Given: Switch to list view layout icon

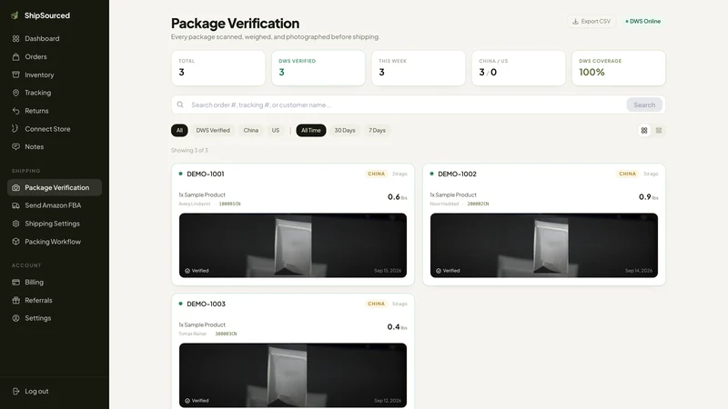Looking at the screenshot, I should pos(658,130).
